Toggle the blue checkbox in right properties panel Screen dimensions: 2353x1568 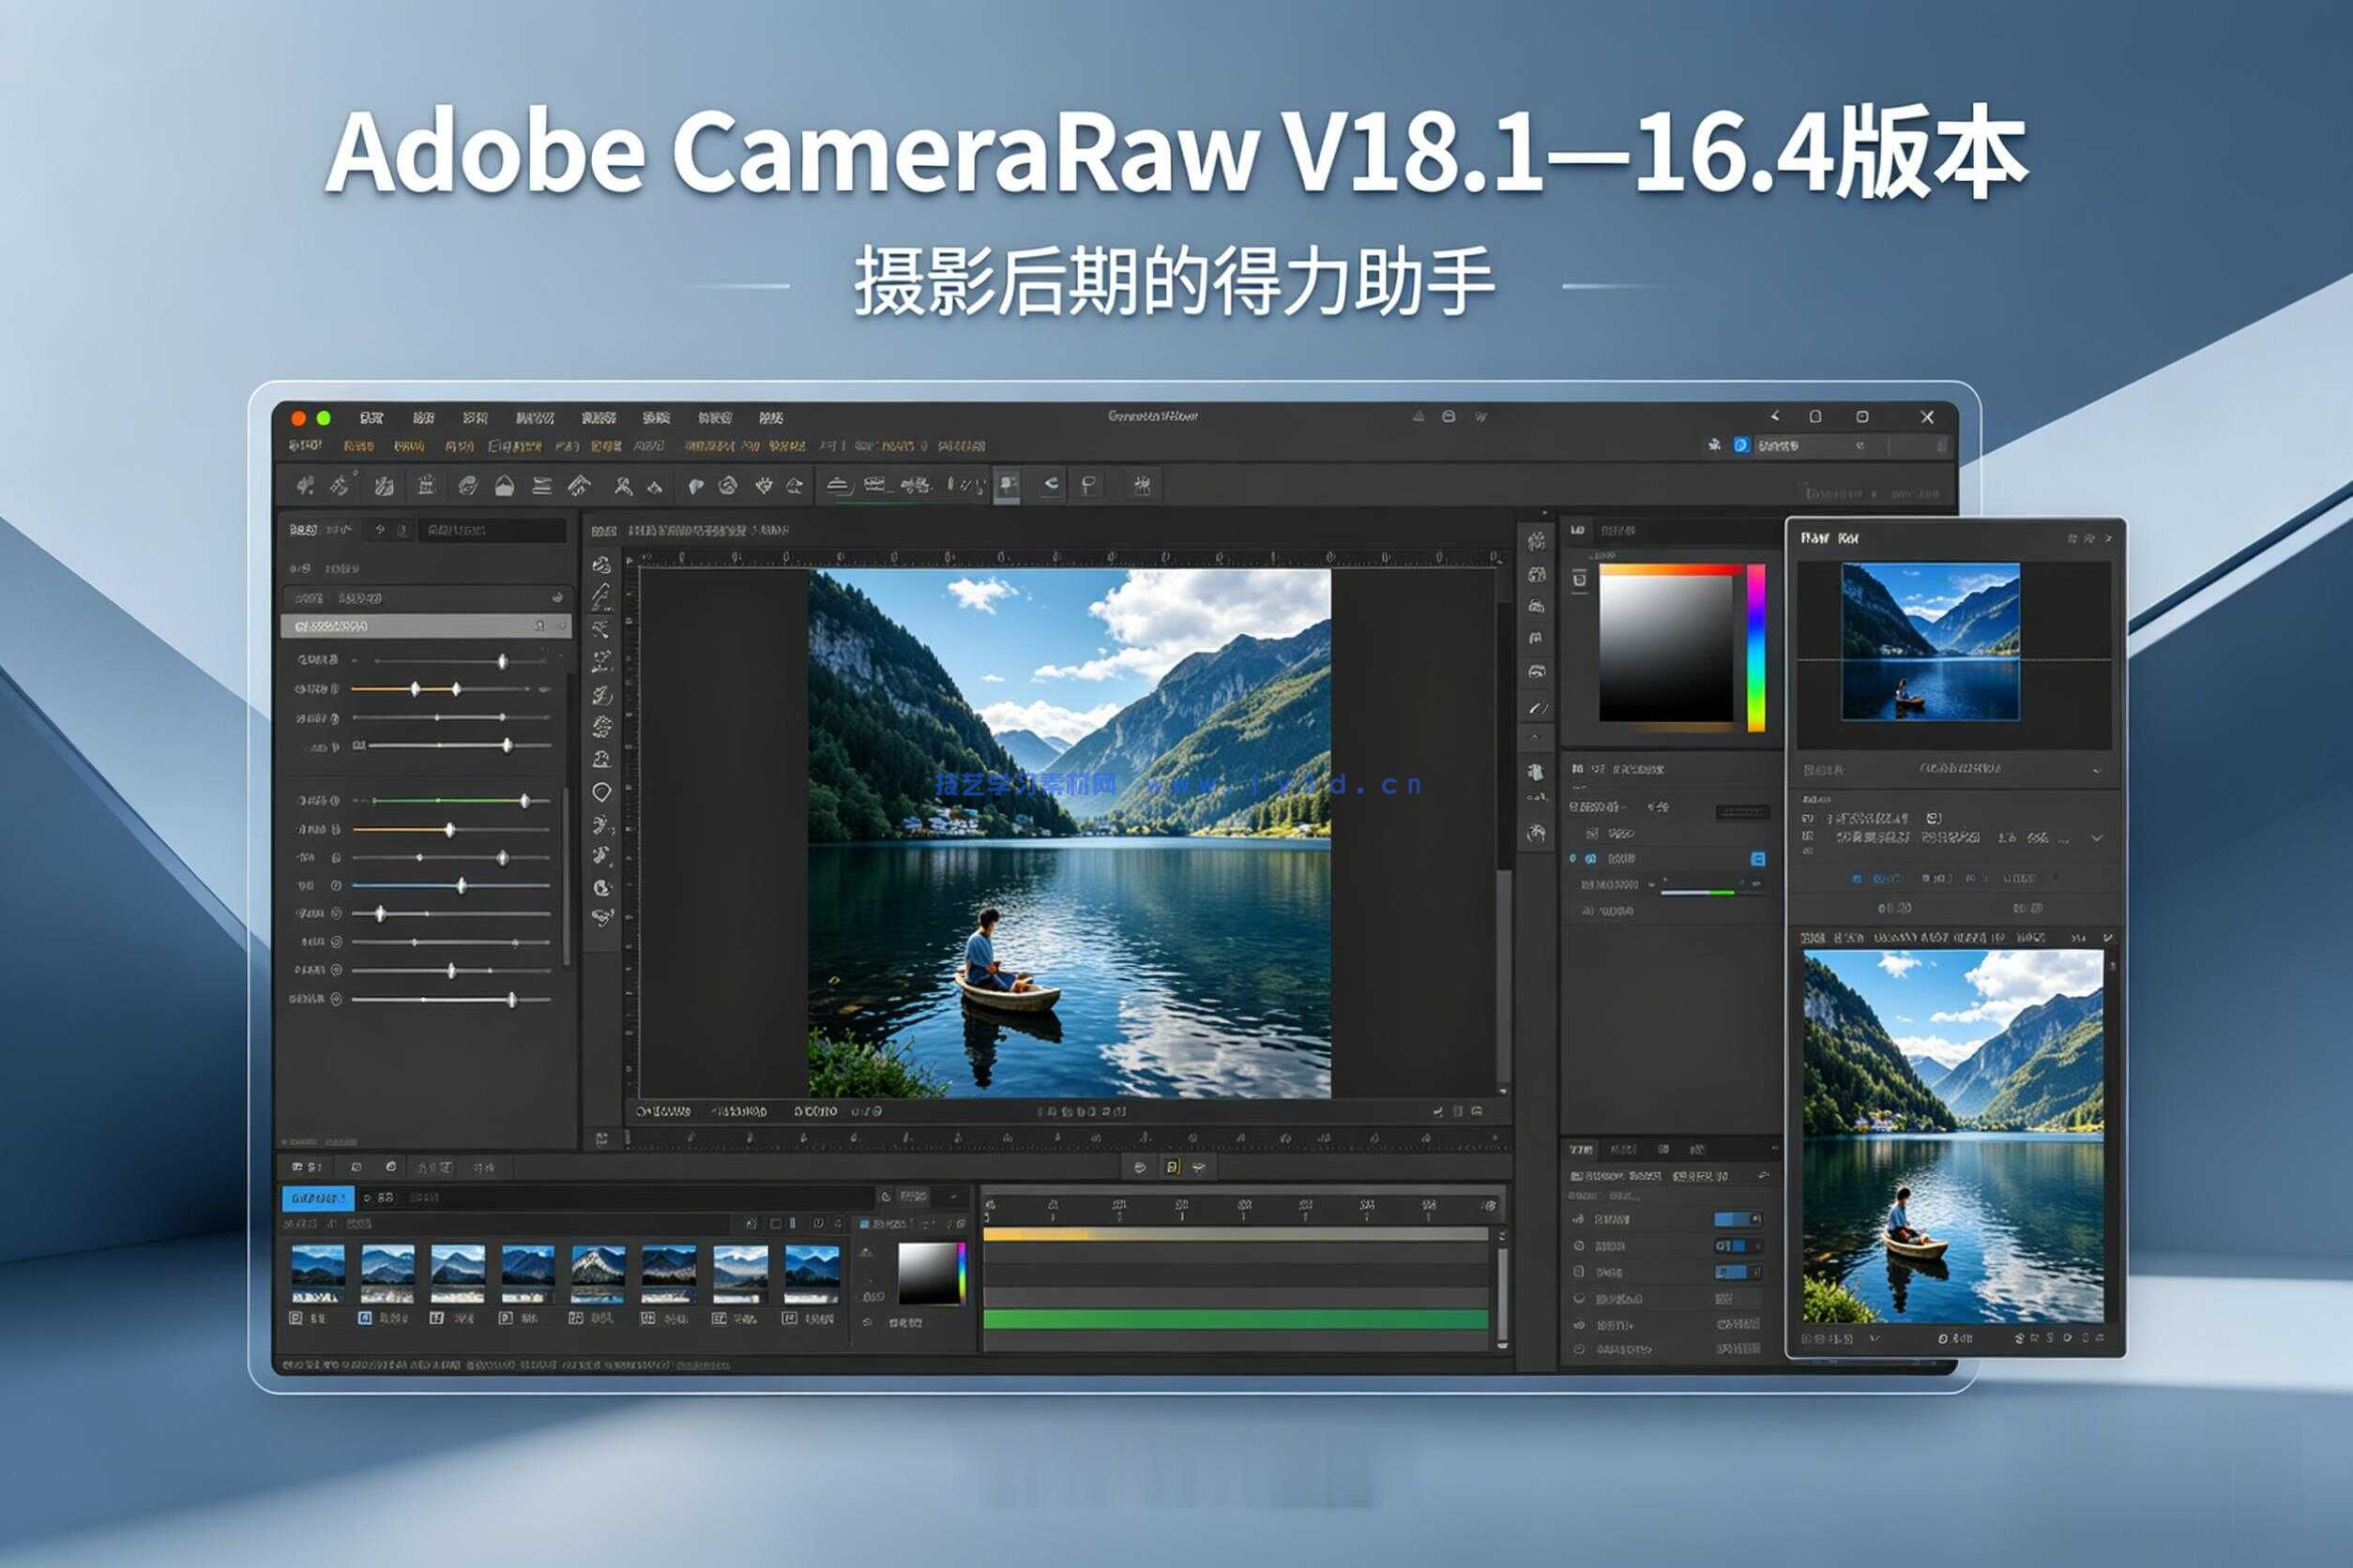click(1758, 859)
